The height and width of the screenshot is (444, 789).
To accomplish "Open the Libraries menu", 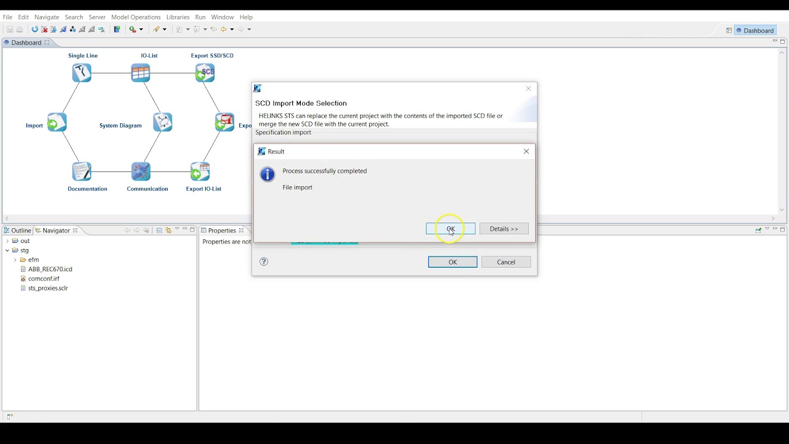I will (178, 17).
